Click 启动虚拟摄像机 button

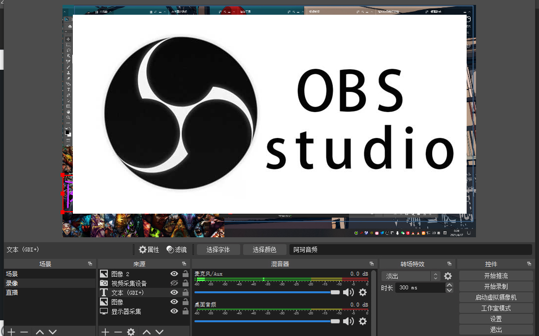coord(496,297)
